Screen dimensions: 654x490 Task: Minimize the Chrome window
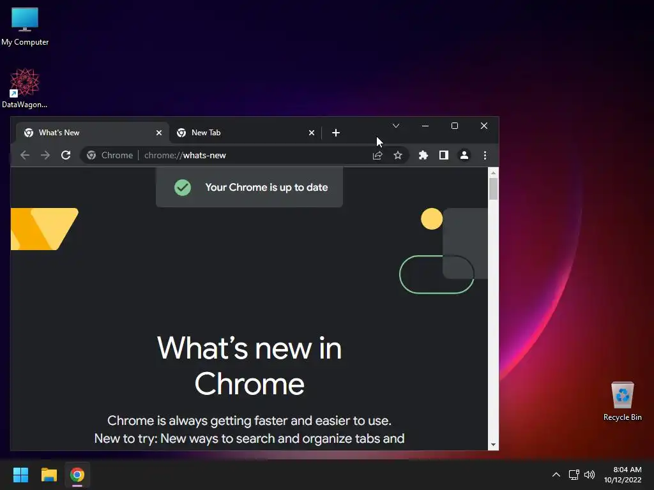point(425,126)
